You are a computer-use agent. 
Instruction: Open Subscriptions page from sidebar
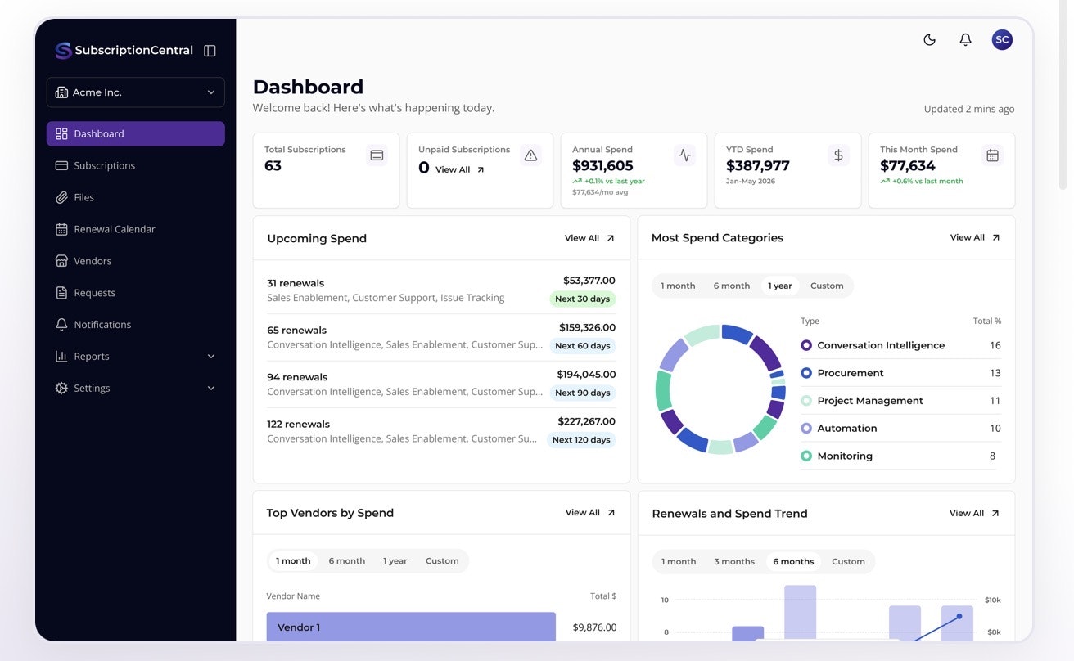(136, 165)
